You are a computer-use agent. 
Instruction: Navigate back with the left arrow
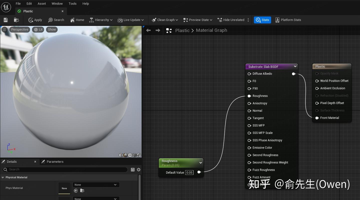click(148, 30)
